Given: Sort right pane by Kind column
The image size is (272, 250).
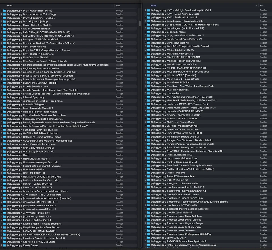Looking at the screenshot, I should tap(262, 6).
